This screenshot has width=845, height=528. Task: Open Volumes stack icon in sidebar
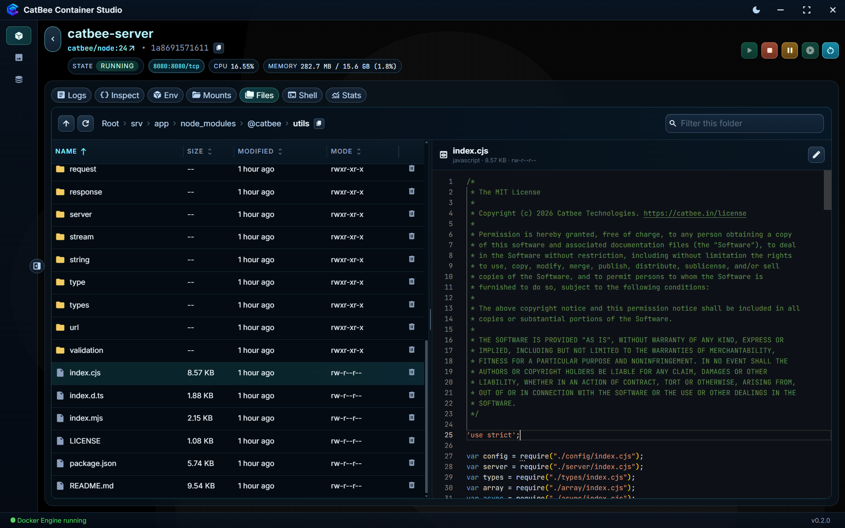pyautogui.click(x=19, y=80)
